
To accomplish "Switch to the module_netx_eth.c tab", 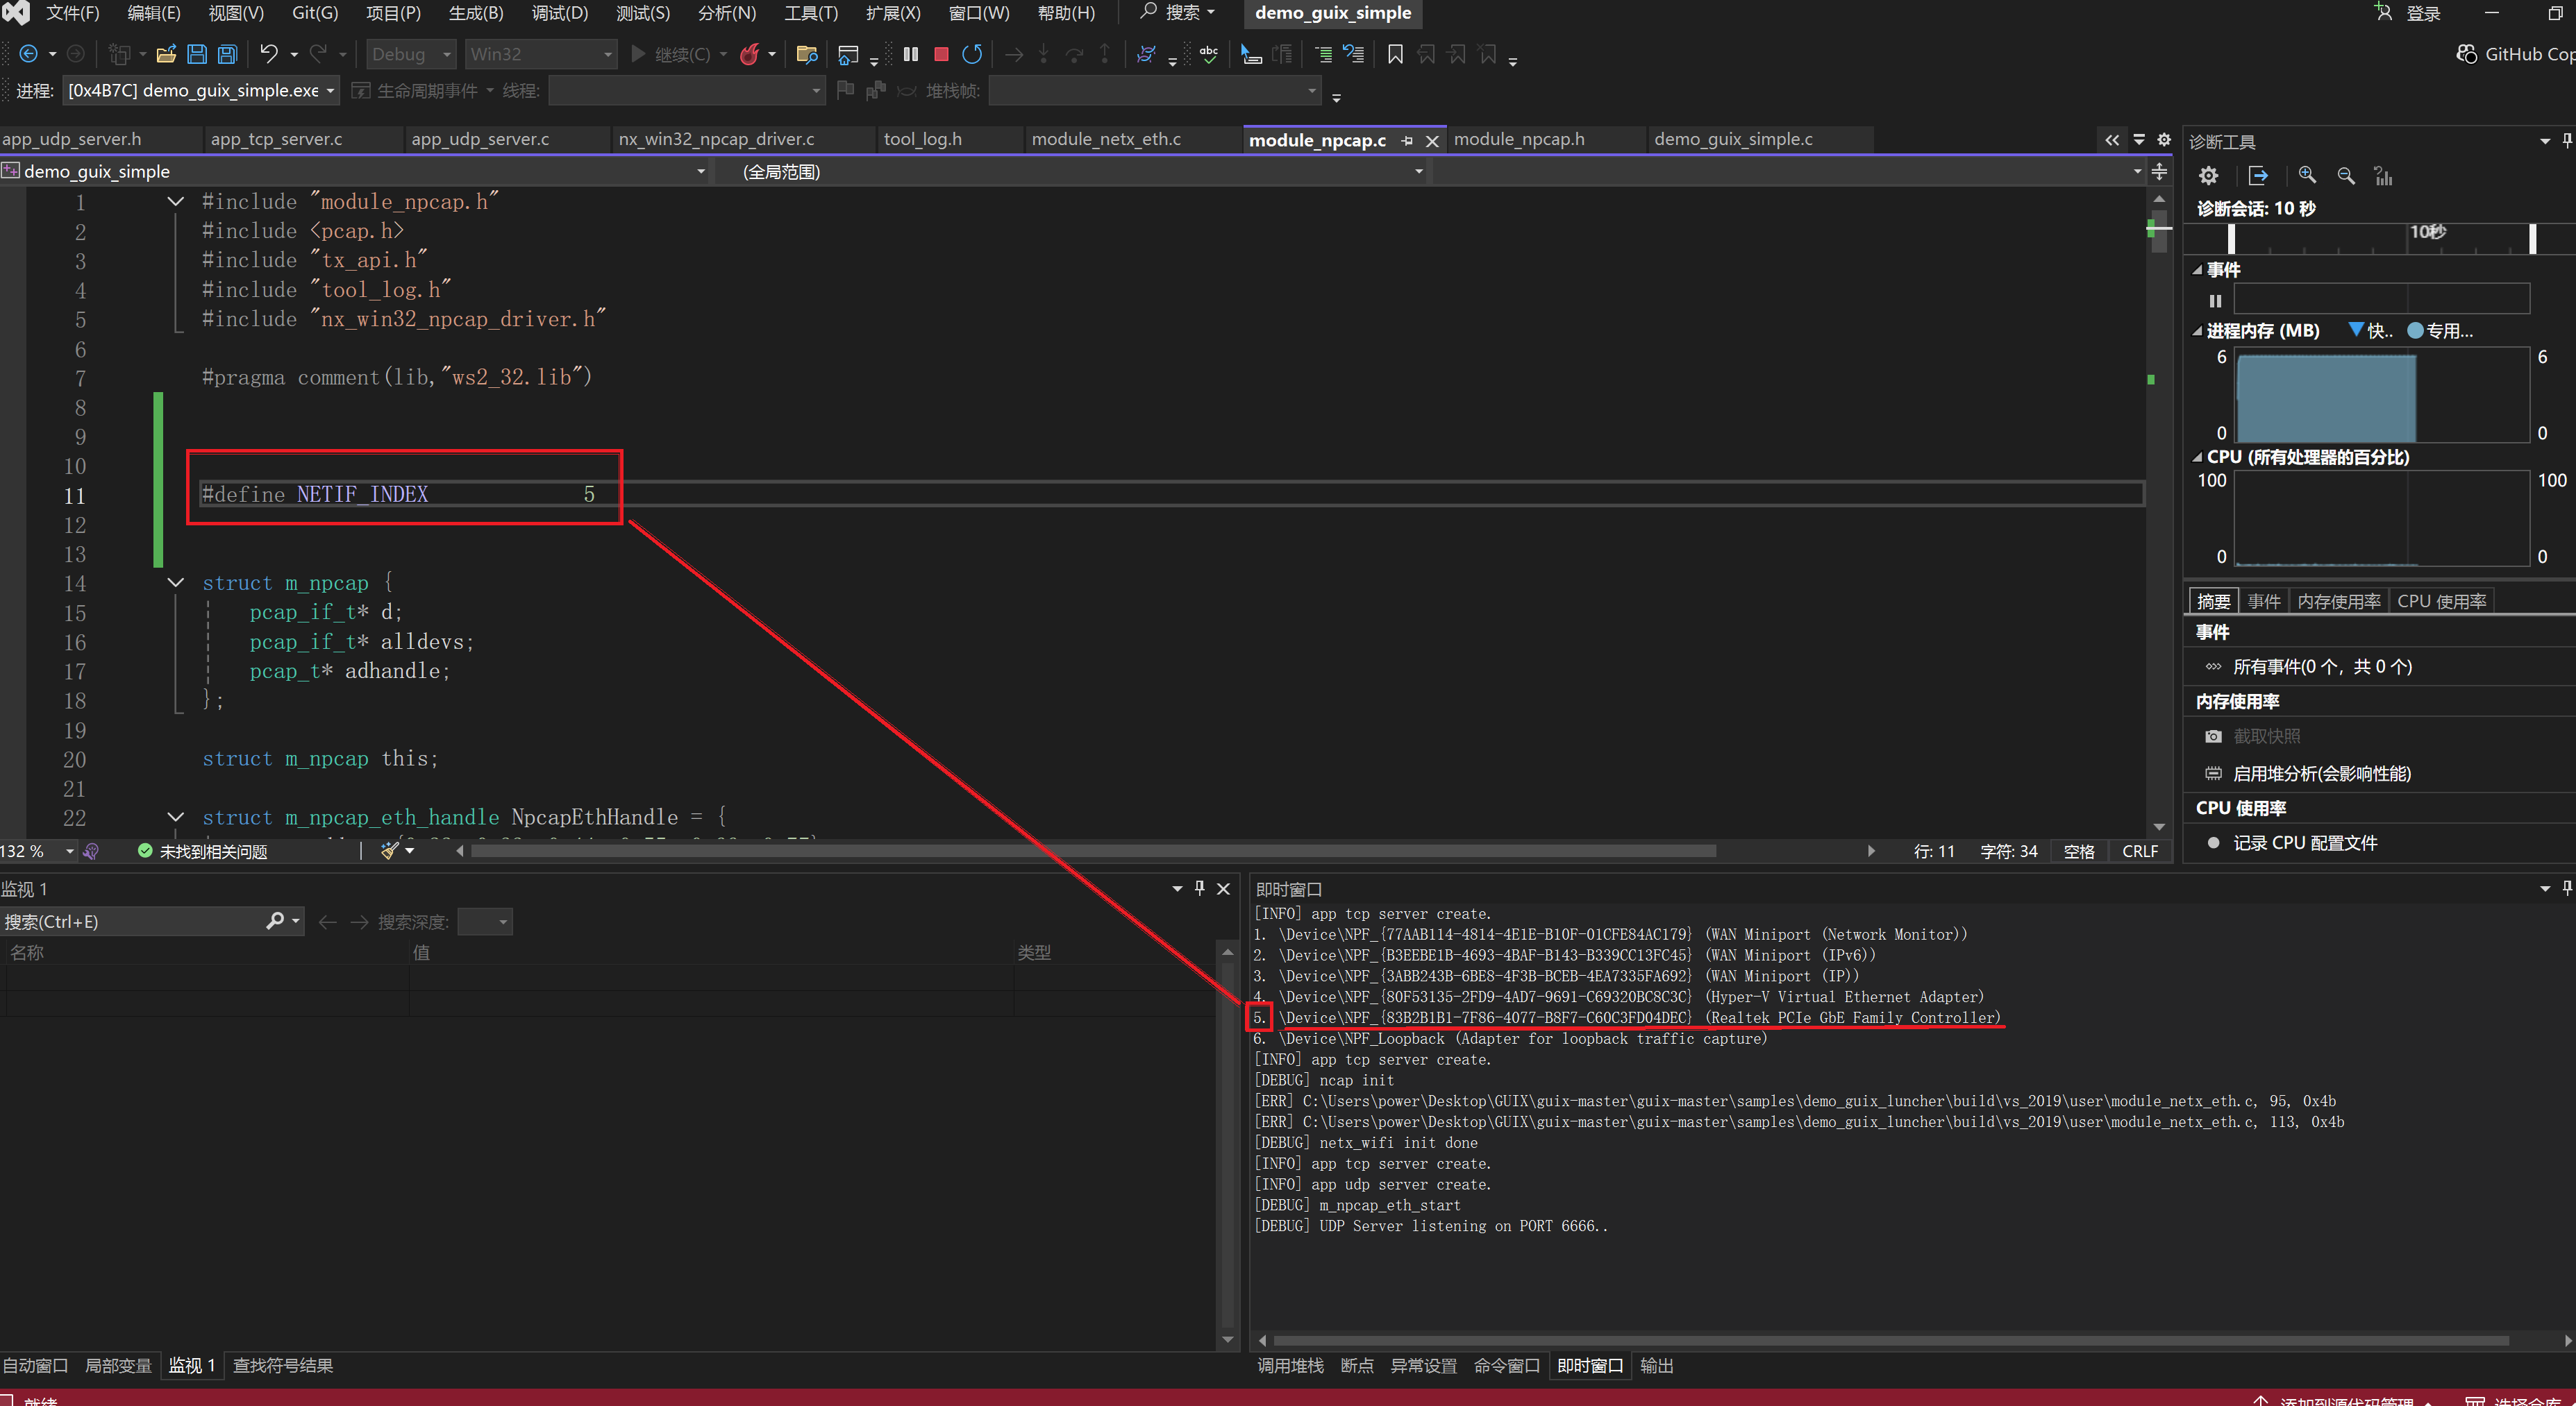I will 1105,139.
